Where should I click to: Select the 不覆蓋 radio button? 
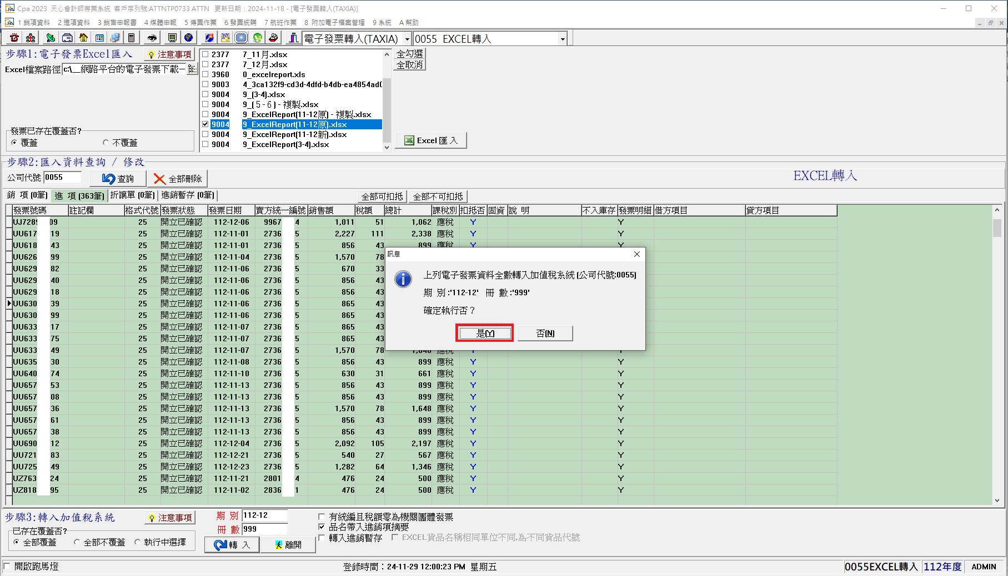(x=106, y=143)
